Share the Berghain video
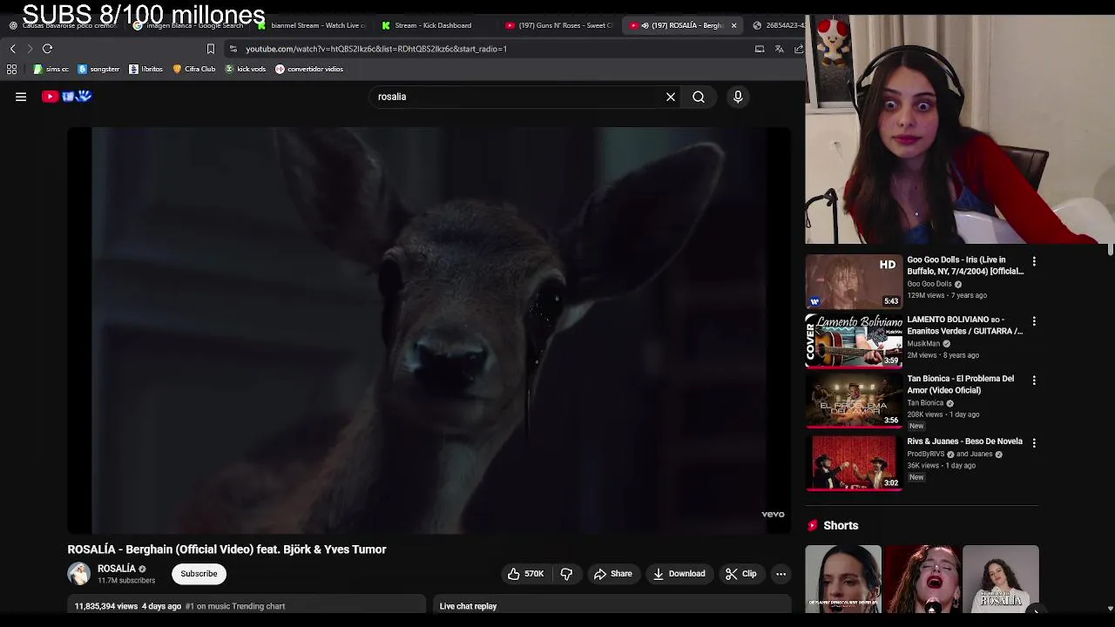The height and width of the screenshot is (627, 1115). [x=612, y=574]
